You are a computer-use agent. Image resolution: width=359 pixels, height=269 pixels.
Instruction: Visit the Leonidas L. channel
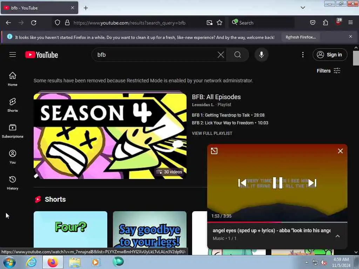pos(203,104)
